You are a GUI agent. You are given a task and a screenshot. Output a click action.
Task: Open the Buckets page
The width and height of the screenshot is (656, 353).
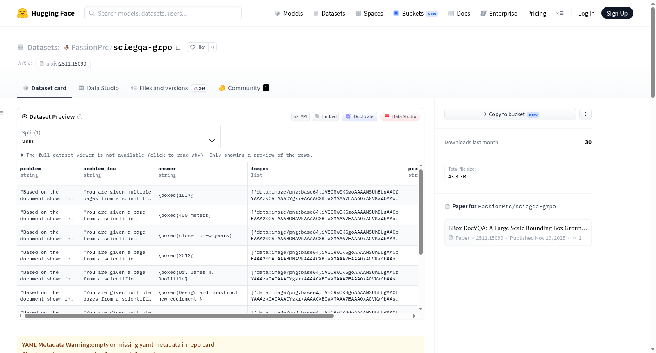[415, 13]
